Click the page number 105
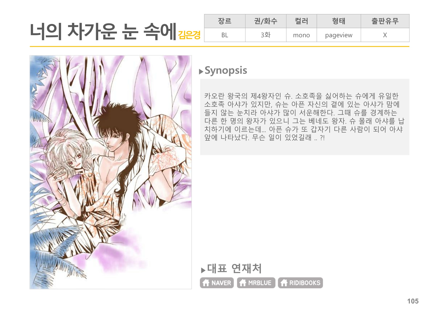This screenshot has height=310, width=438. pyautogui.click(x=413, y=301)
